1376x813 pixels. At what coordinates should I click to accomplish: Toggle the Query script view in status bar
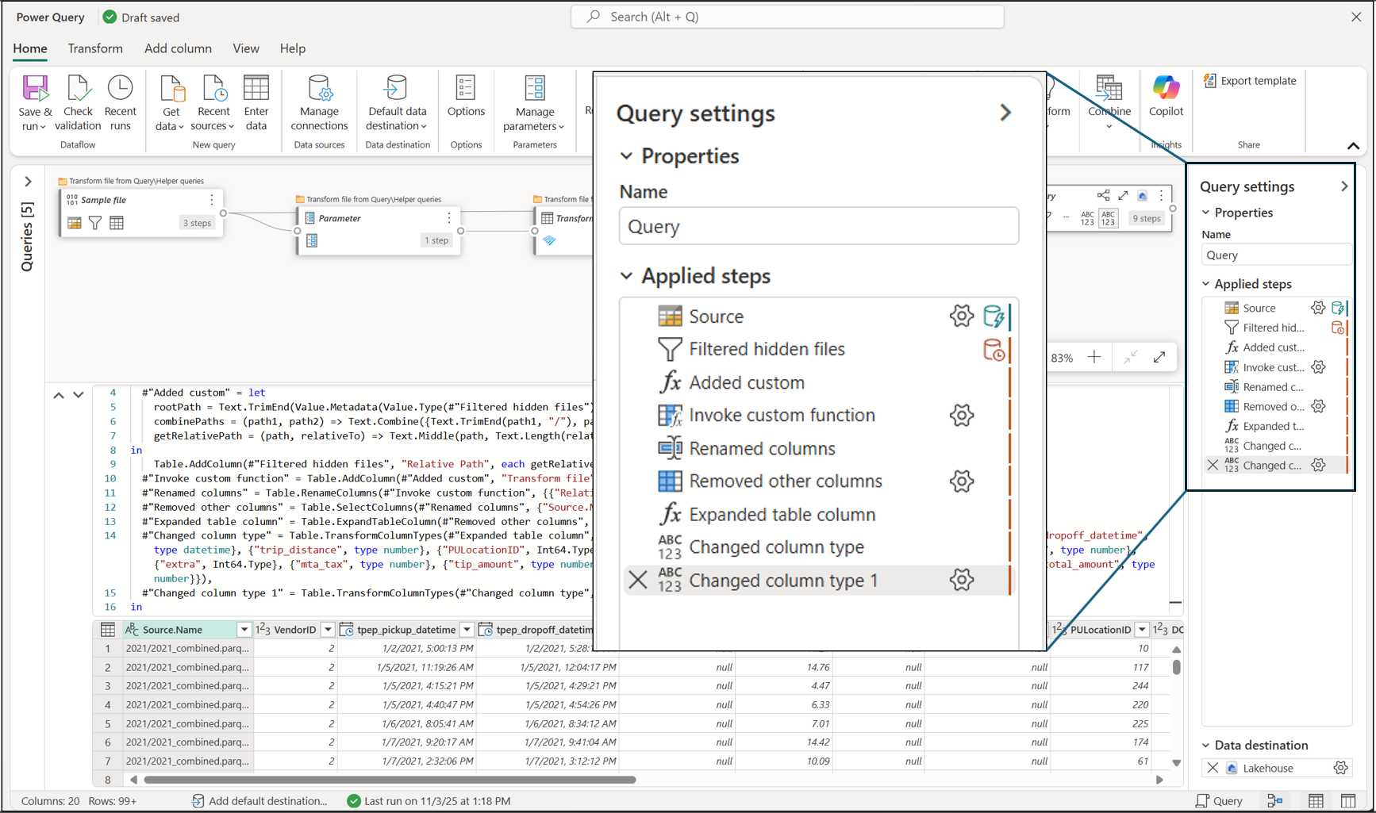point(1219,801)
